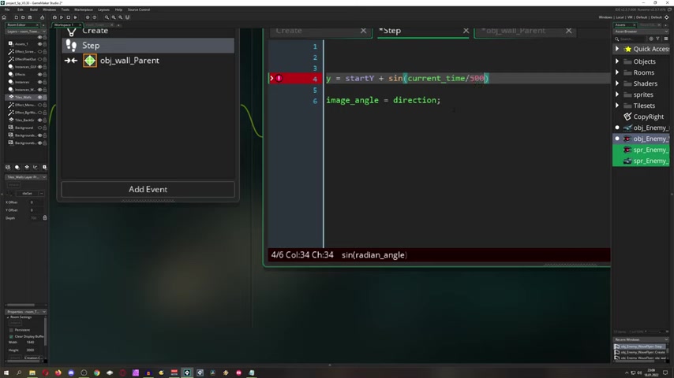Stop the running game icon
This screenshot has height=378, width=674.
click(69, 17)
